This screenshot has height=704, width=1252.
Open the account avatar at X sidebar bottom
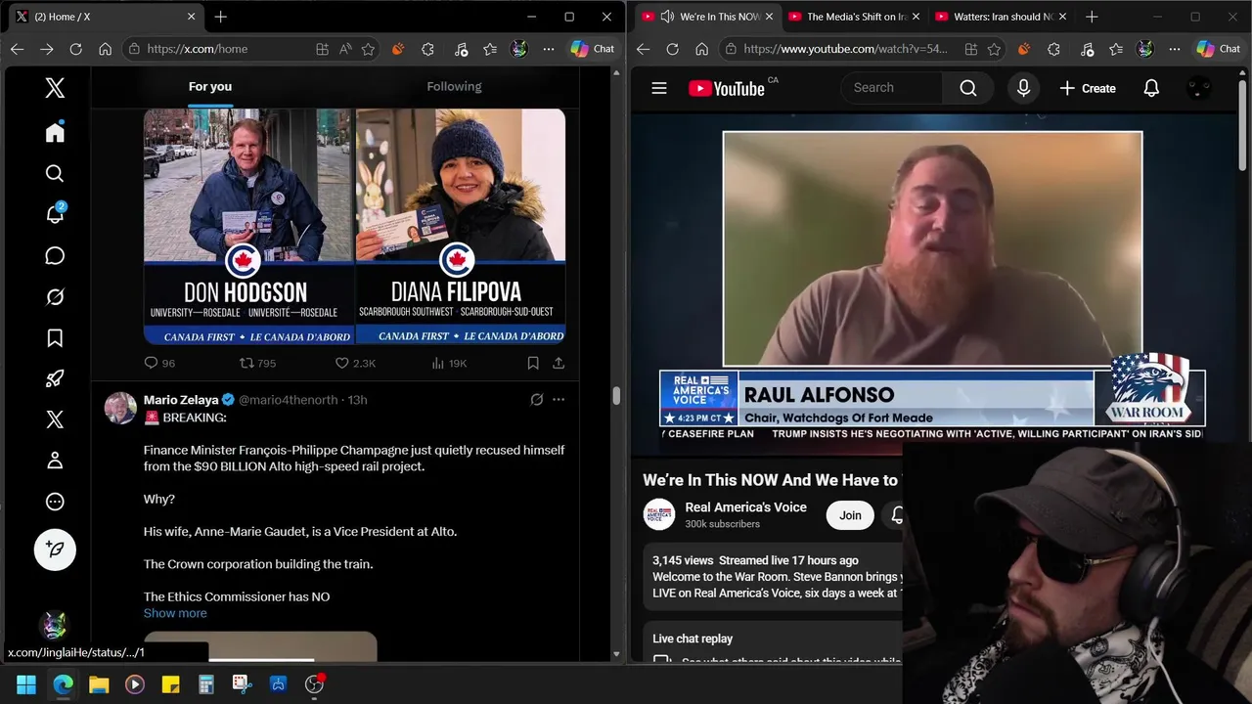click(x=54, y=625)
